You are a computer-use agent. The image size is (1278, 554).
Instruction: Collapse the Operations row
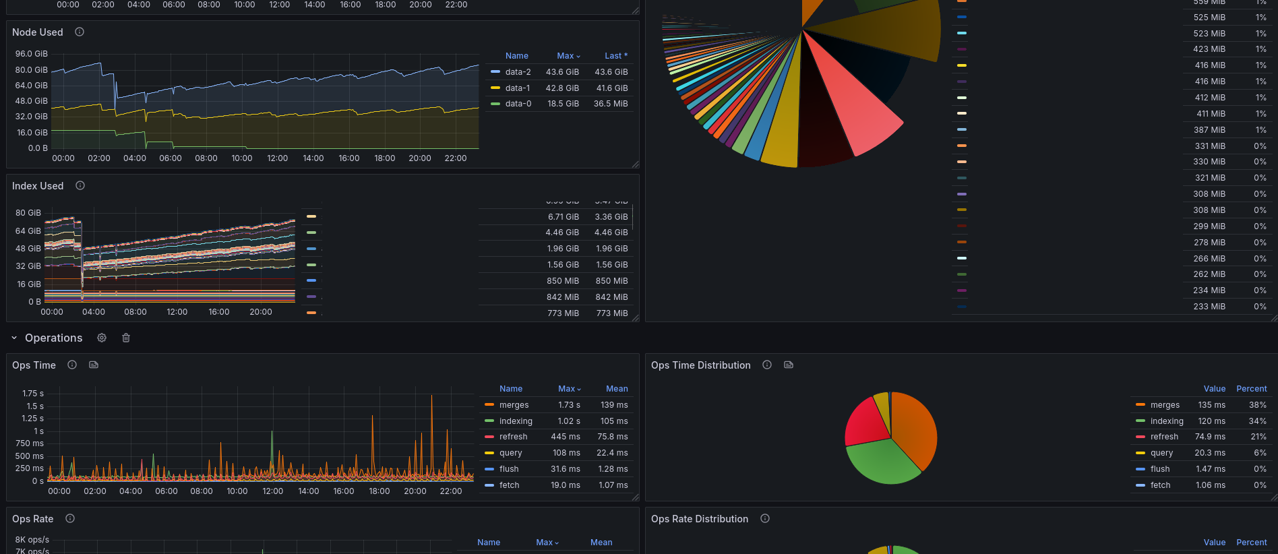click(x=14, y=338)
